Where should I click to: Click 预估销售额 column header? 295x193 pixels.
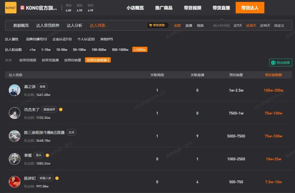[x=273, y=75]
